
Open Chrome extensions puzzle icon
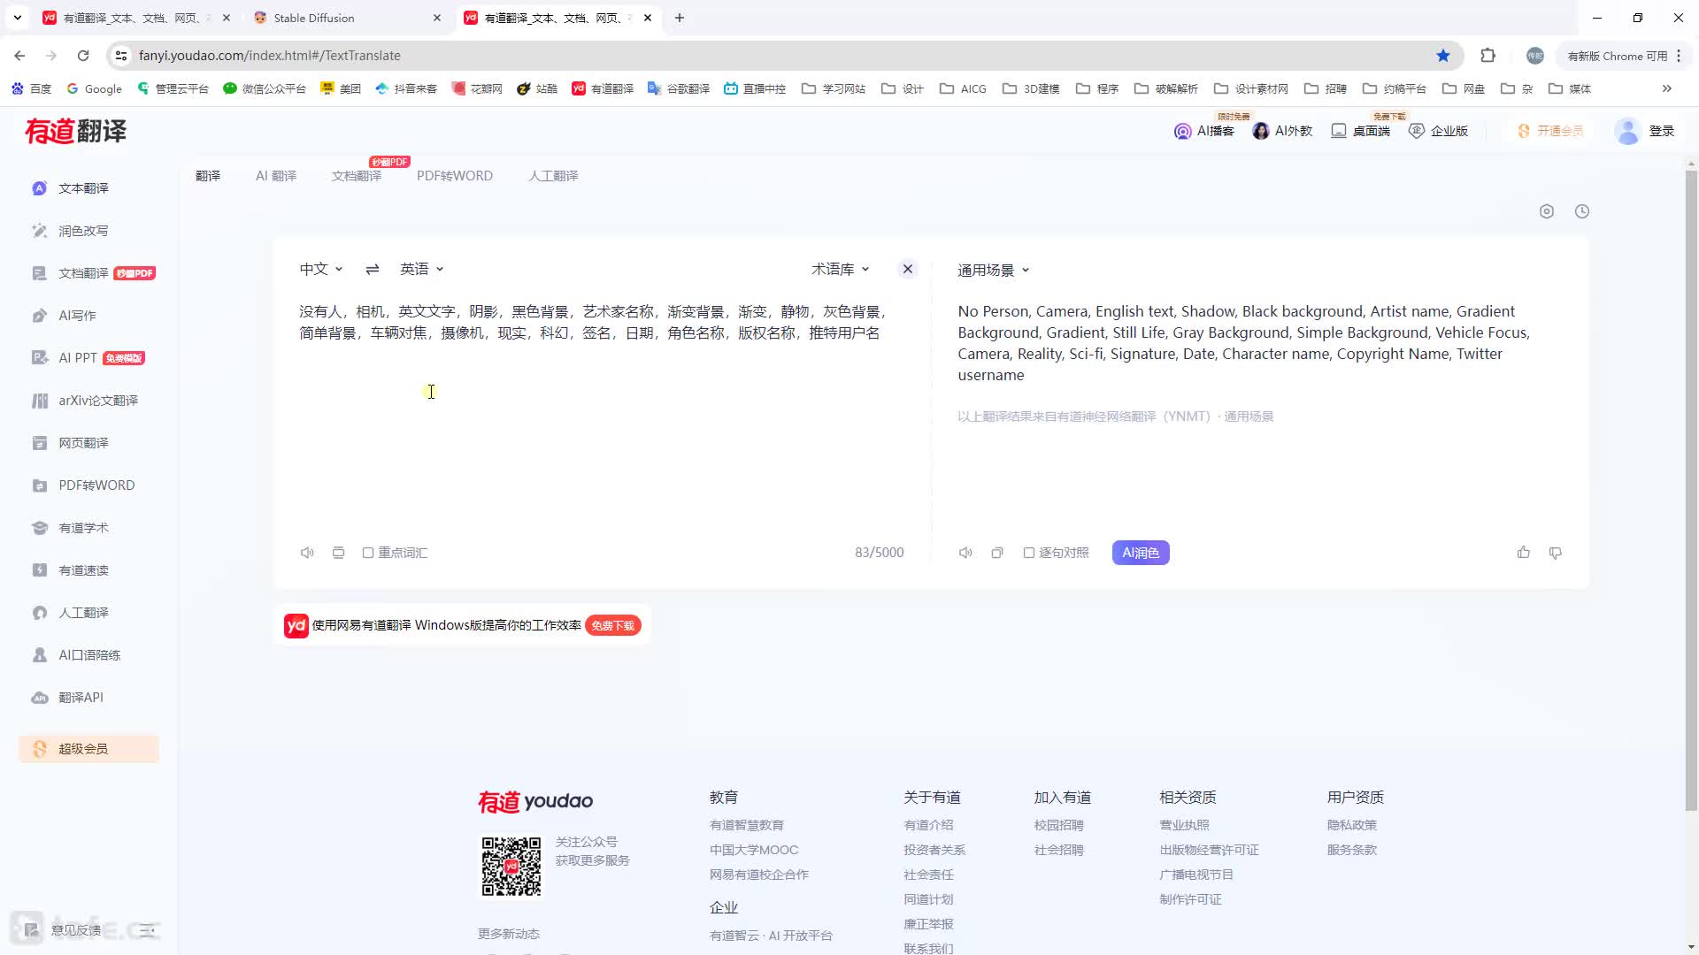pyautogui.click(x=1488, y=56)
